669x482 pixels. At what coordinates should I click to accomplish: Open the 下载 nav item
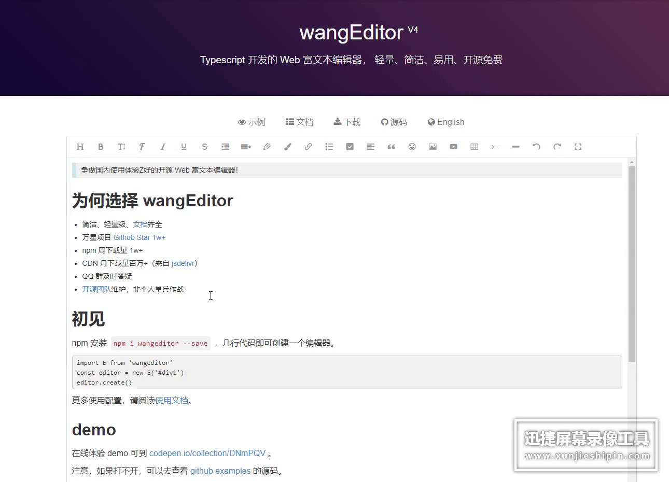click(347, 122)
